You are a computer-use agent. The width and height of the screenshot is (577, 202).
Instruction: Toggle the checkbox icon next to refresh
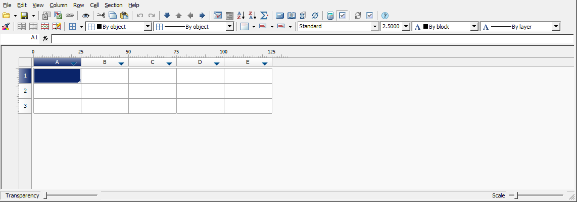coord(369,16)
